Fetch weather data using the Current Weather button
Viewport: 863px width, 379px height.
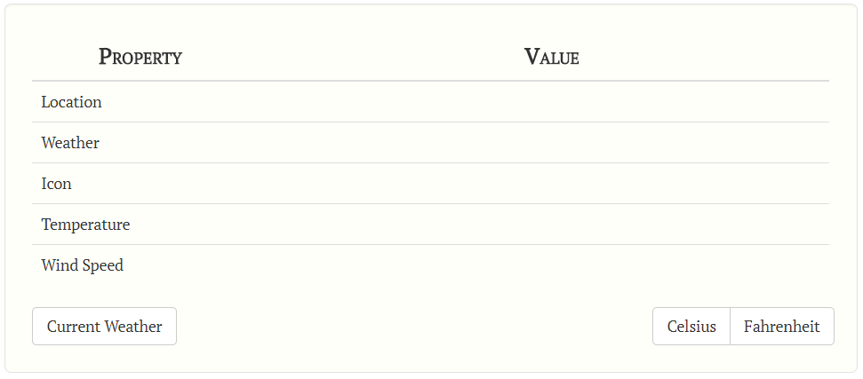coord(104,327)
